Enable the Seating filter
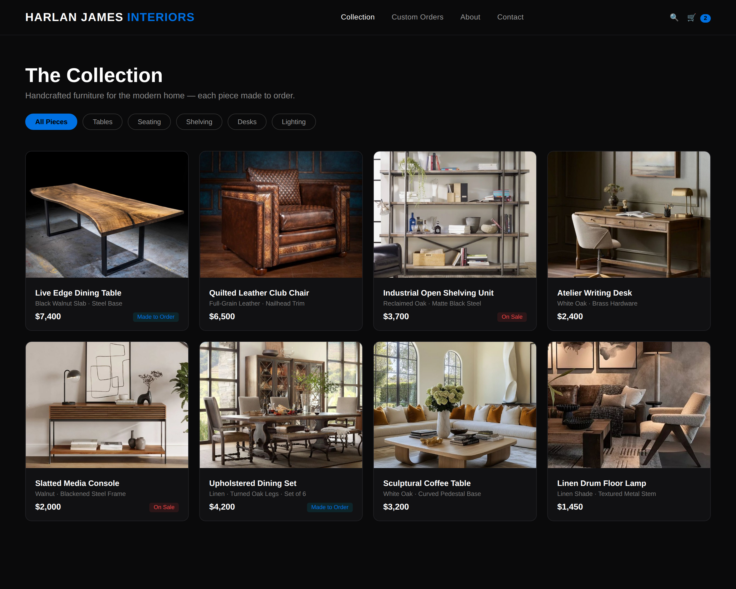The width and height of the screenshot is (736, 589). point(149,121)
